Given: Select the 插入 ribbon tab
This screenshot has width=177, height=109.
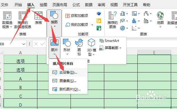Looking at the screenshot, I should [31, 5].
